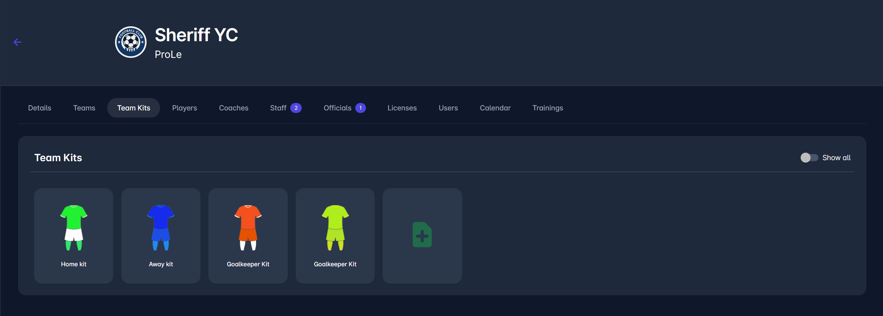Open the Calendar tab

(x=495, y=108)
